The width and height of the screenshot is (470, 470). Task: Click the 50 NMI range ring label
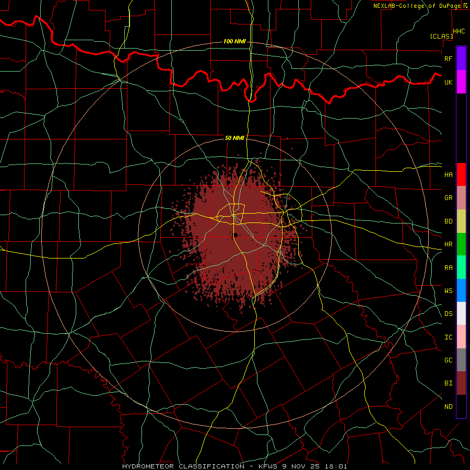point(234,138)
